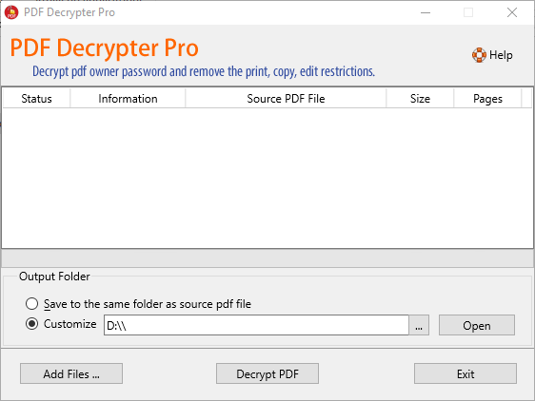Click the Size column header
The height and width of the screenshot is (401, 535).
(420, 99)
